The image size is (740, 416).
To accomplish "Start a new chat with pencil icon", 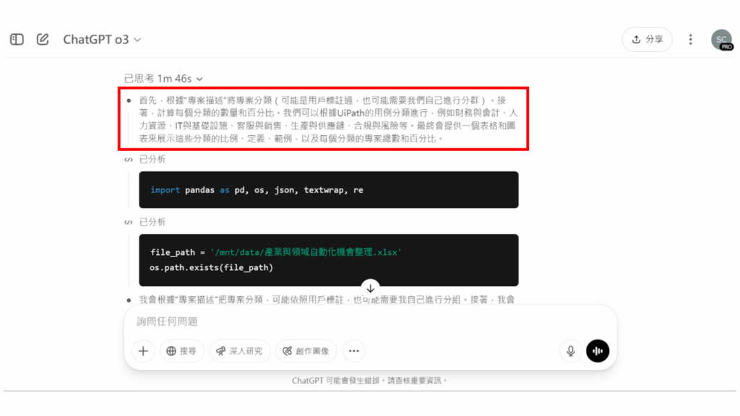I will 43,39.
